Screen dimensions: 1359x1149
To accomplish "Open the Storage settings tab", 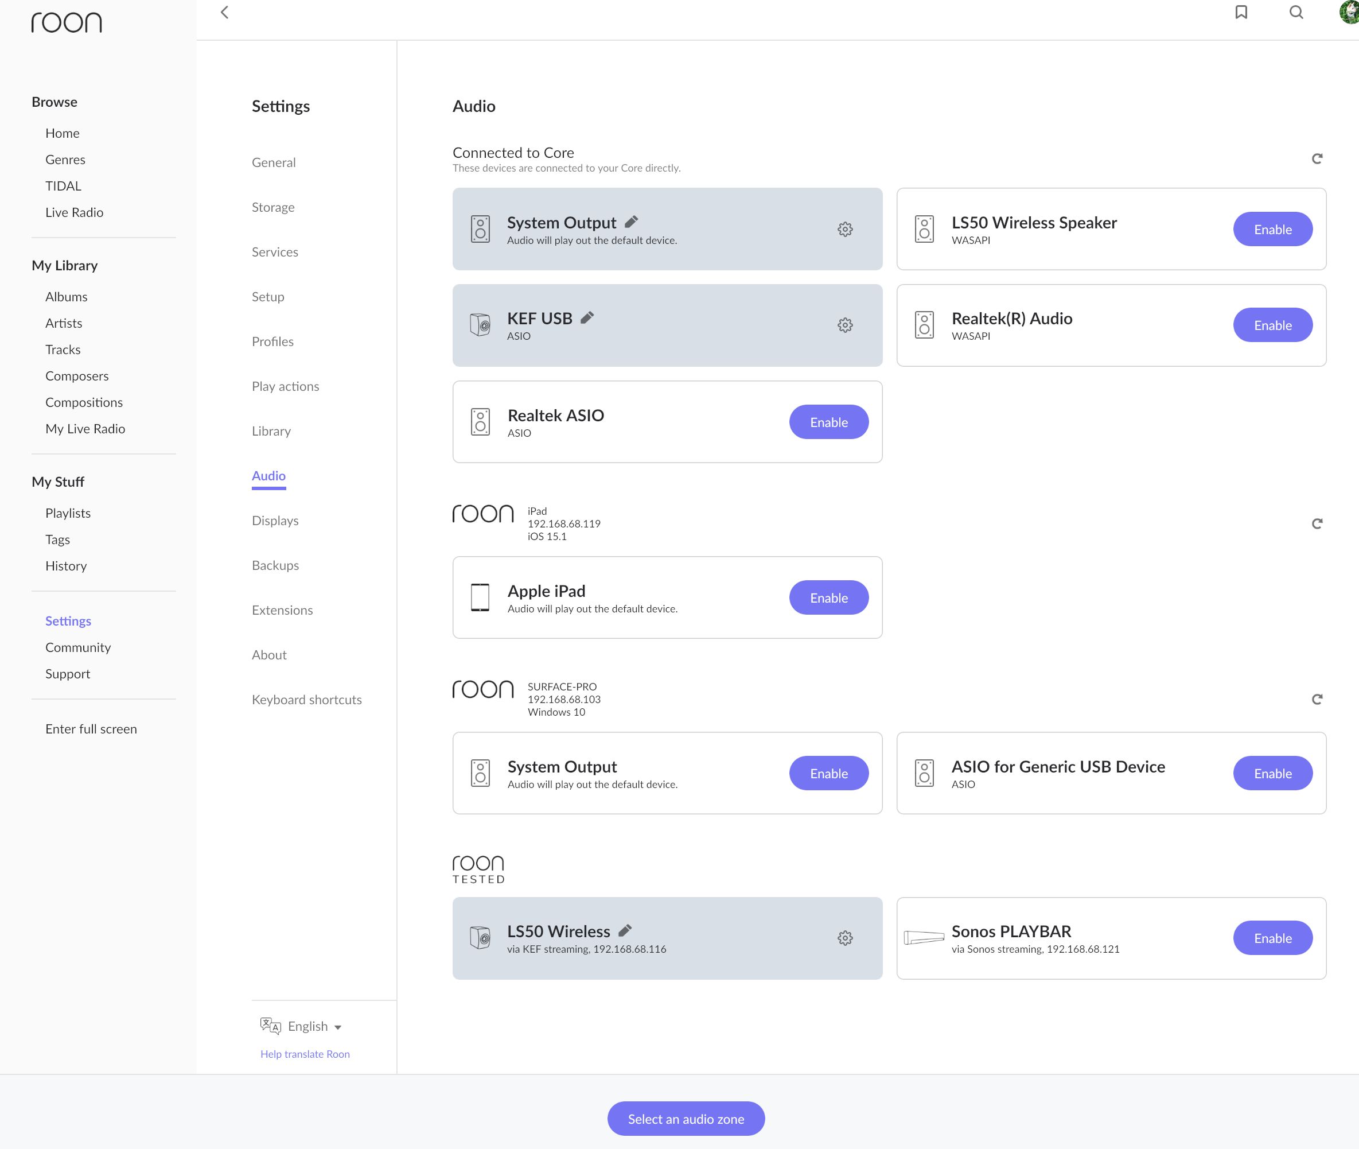I will [x=273, y=207].
